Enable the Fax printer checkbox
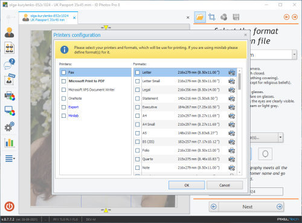 [x=63, y=73]
